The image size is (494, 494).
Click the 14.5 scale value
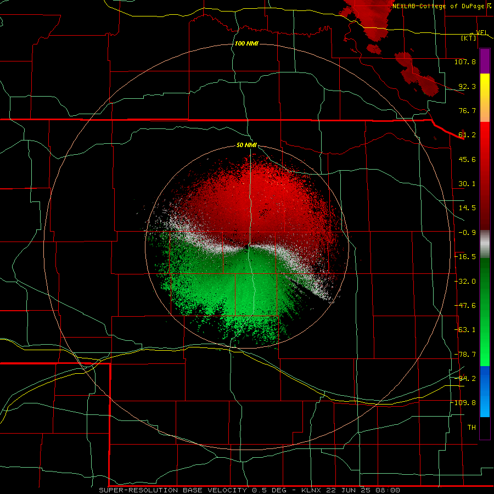click(467, 208)
